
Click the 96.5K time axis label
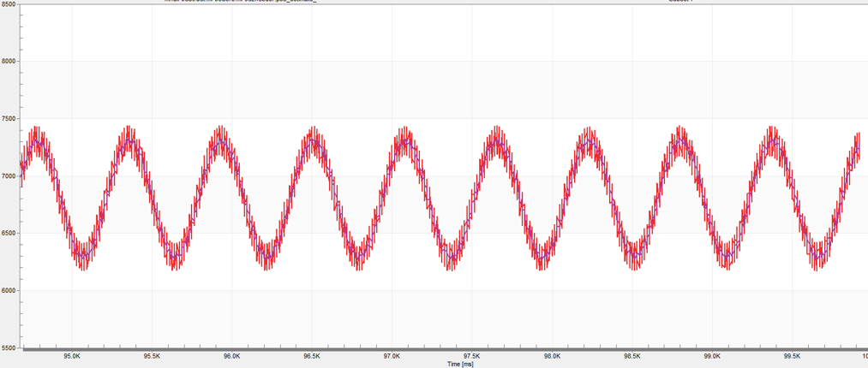pos(312,356)
